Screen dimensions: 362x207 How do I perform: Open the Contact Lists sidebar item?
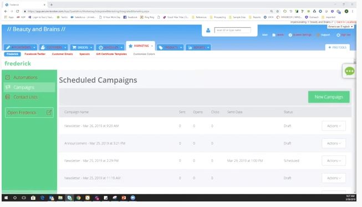(x=29, y=97)
